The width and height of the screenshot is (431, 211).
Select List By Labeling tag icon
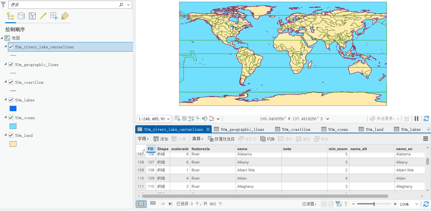tap(65, 16)
